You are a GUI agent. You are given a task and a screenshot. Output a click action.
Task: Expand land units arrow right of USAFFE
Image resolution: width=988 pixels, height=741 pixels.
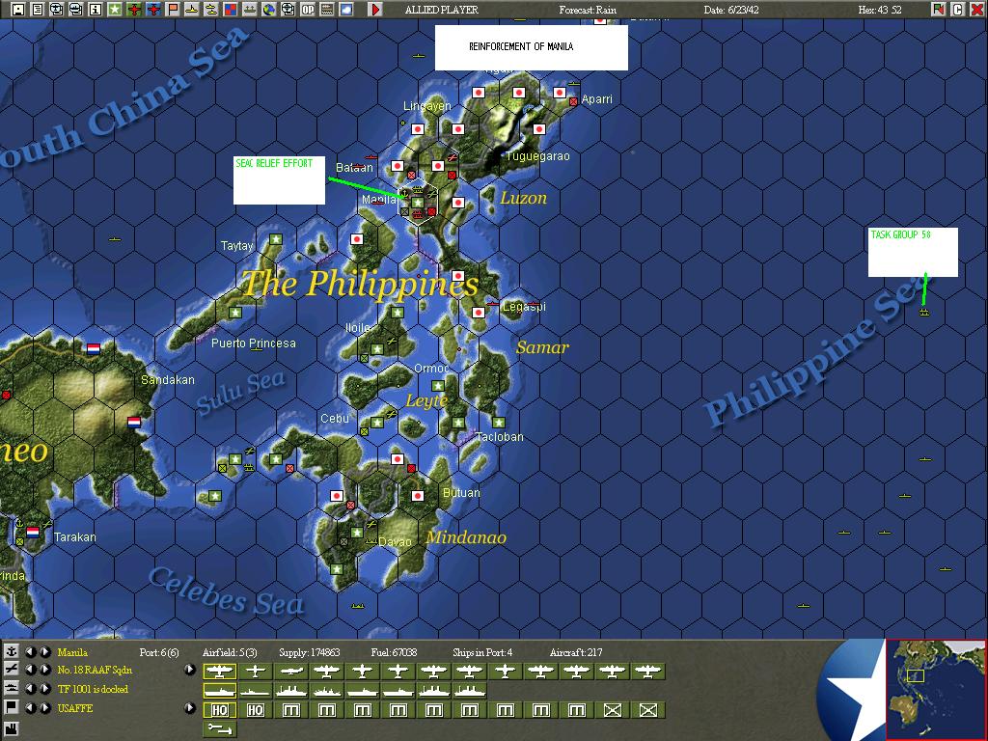190,707
